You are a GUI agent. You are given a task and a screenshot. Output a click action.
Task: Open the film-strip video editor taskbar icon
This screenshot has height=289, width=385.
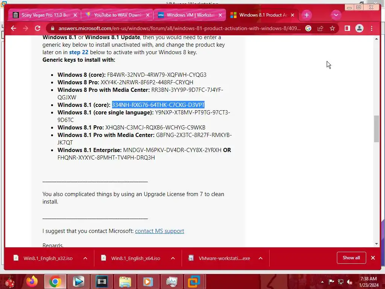102,281
